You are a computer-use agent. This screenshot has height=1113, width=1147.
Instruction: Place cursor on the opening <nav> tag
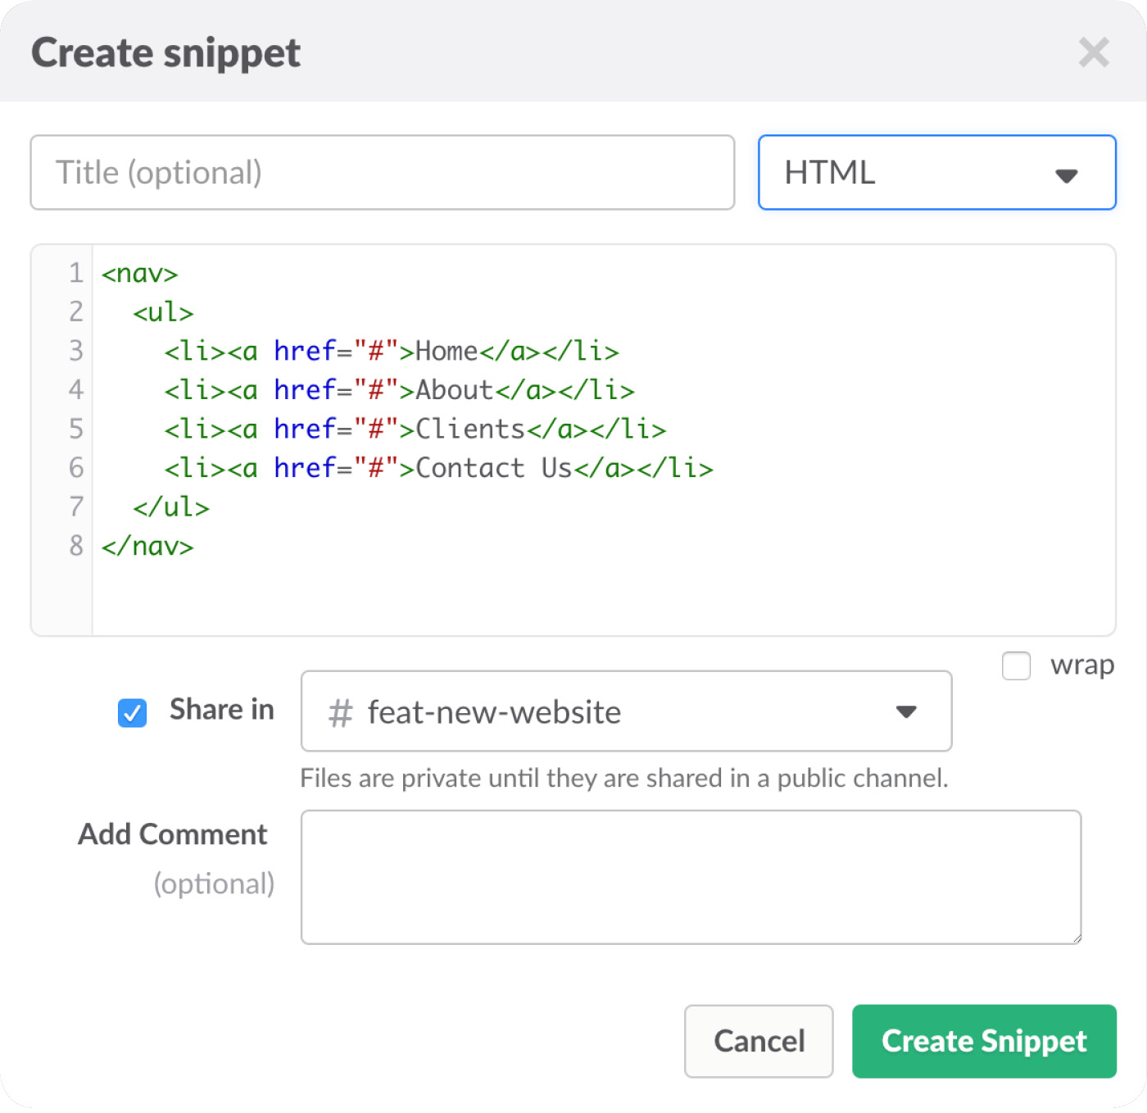[139, 274]
